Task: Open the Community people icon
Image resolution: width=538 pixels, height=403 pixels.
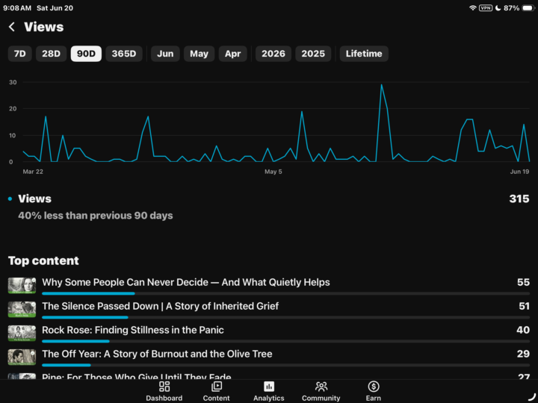Action: tap(321, 387)
